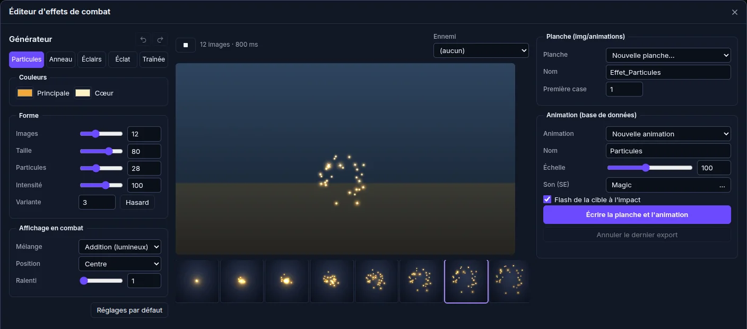Toggle Flash de la cible à l'impact
The width and height of the screenshot is (747, 329).
pyautogui.click(x=548, y=200)
